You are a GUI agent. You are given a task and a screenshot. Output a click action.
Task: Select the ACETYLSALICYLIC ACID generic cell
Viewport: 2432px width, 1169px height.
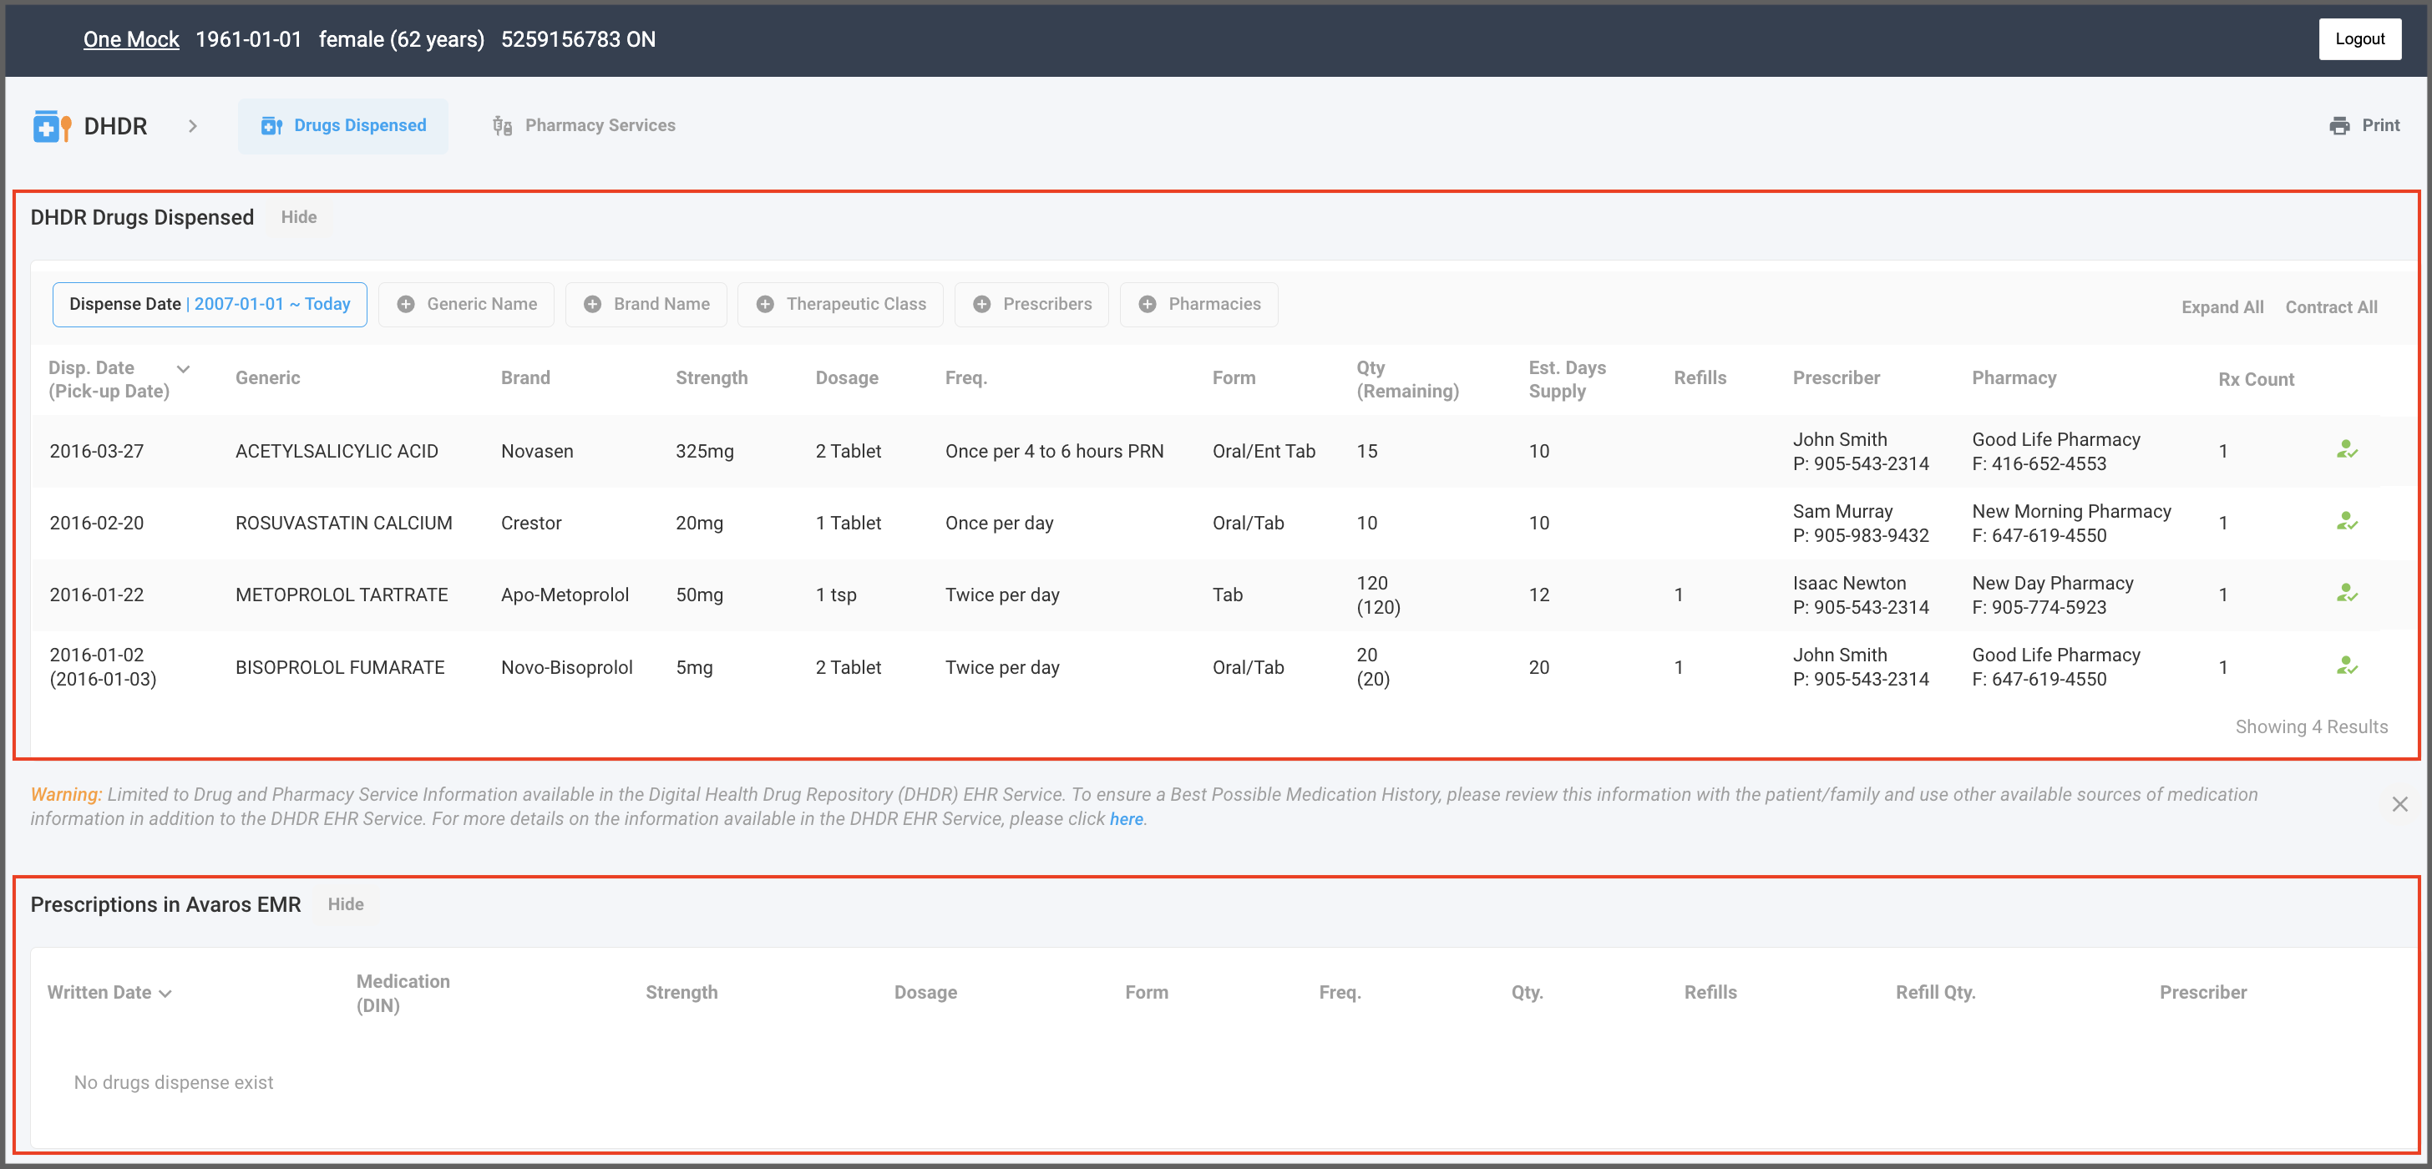336,452
